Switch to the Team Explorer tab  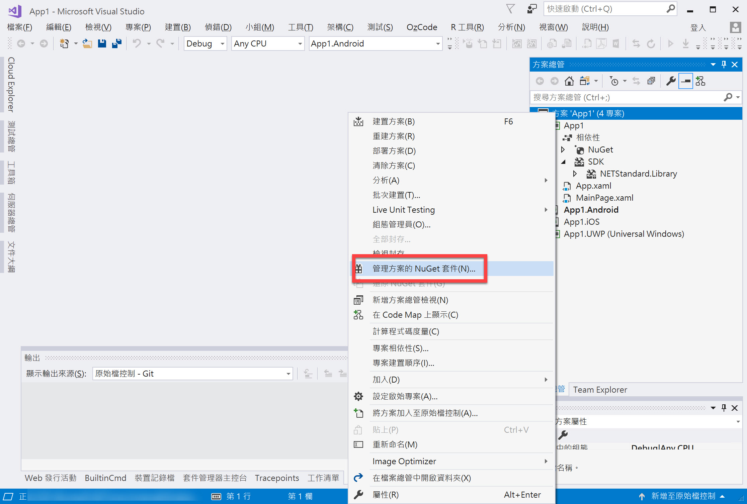point(600,390)
